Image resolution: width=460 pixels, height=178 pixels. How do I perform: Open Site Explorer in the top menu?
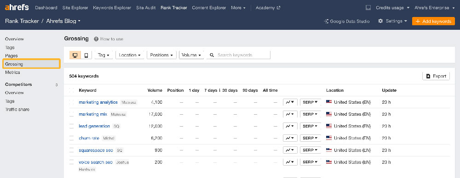tap(75, 8)
